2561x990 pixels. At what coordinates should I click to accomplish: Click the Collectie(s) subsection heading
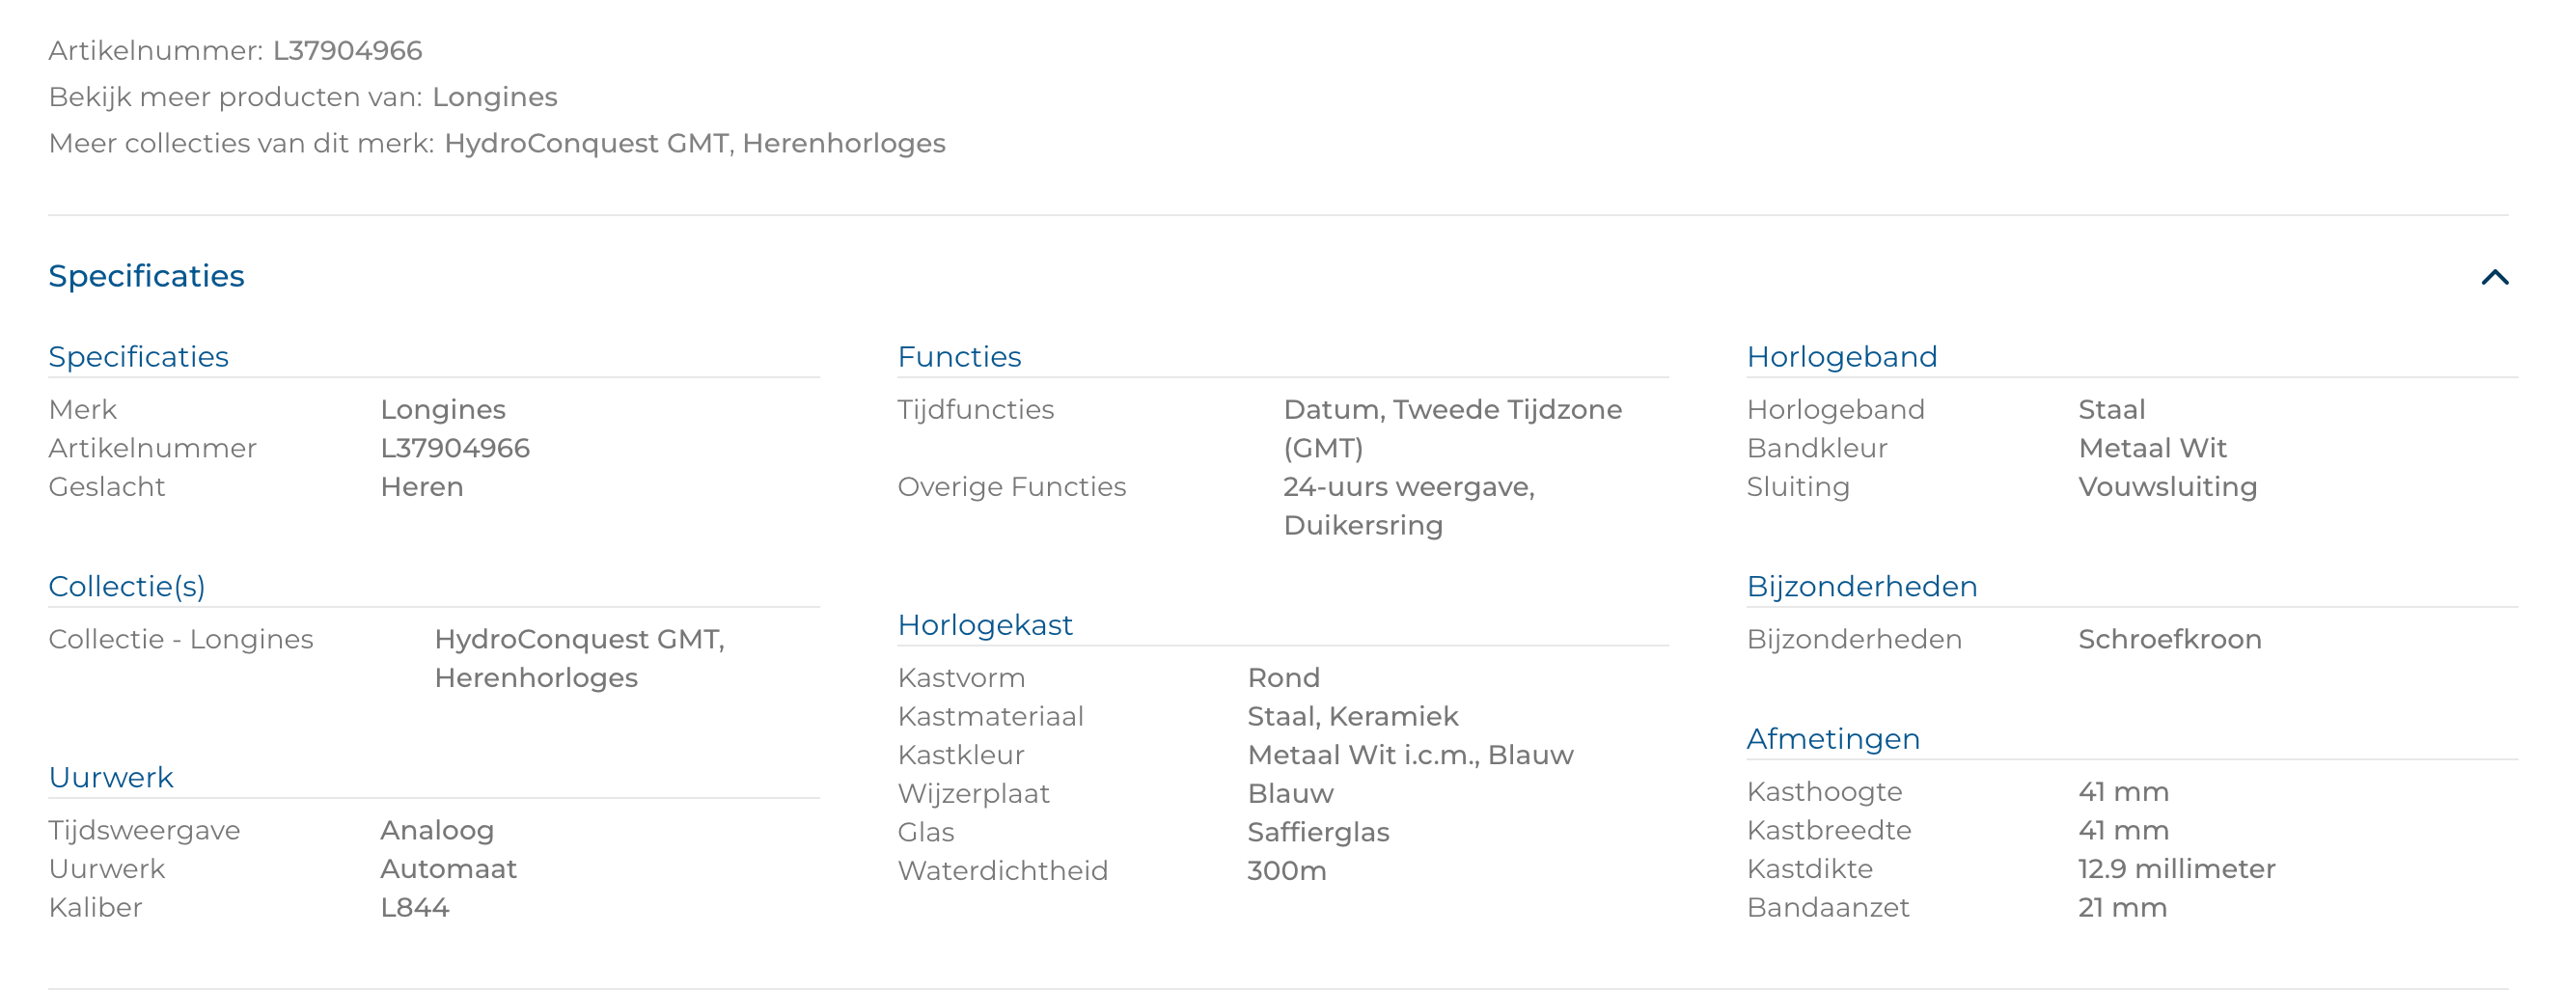127,587
